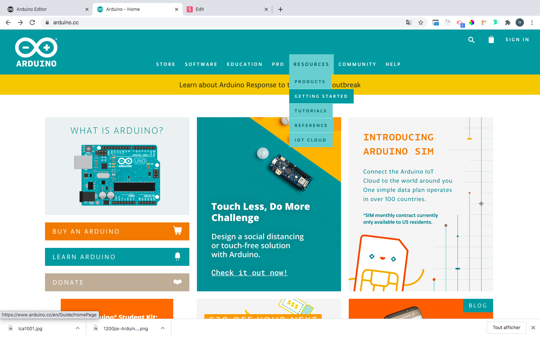
Task: Close the Arduino - Home tab
Action: coord(177,9)
